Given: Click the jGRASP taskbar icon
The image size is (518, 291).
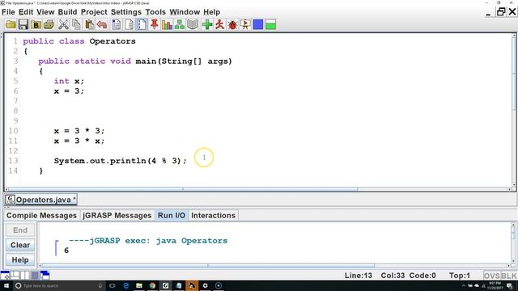Looking at the screenshot, I should point(165,285).
